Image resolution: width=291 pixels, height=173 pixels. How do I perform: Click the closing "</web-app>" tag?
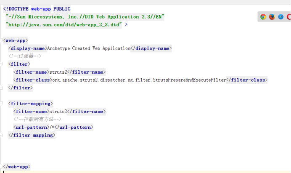click(17, 167)
